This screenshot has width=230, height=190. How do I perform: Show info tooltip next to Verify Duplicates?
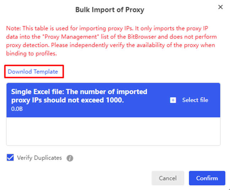tap(70, 158)
